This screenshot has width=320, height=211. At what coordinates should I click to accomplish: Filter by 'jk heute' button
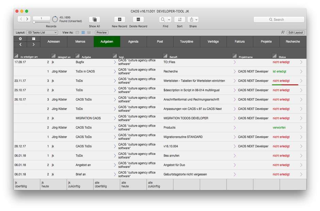click(x=53, y=184)
